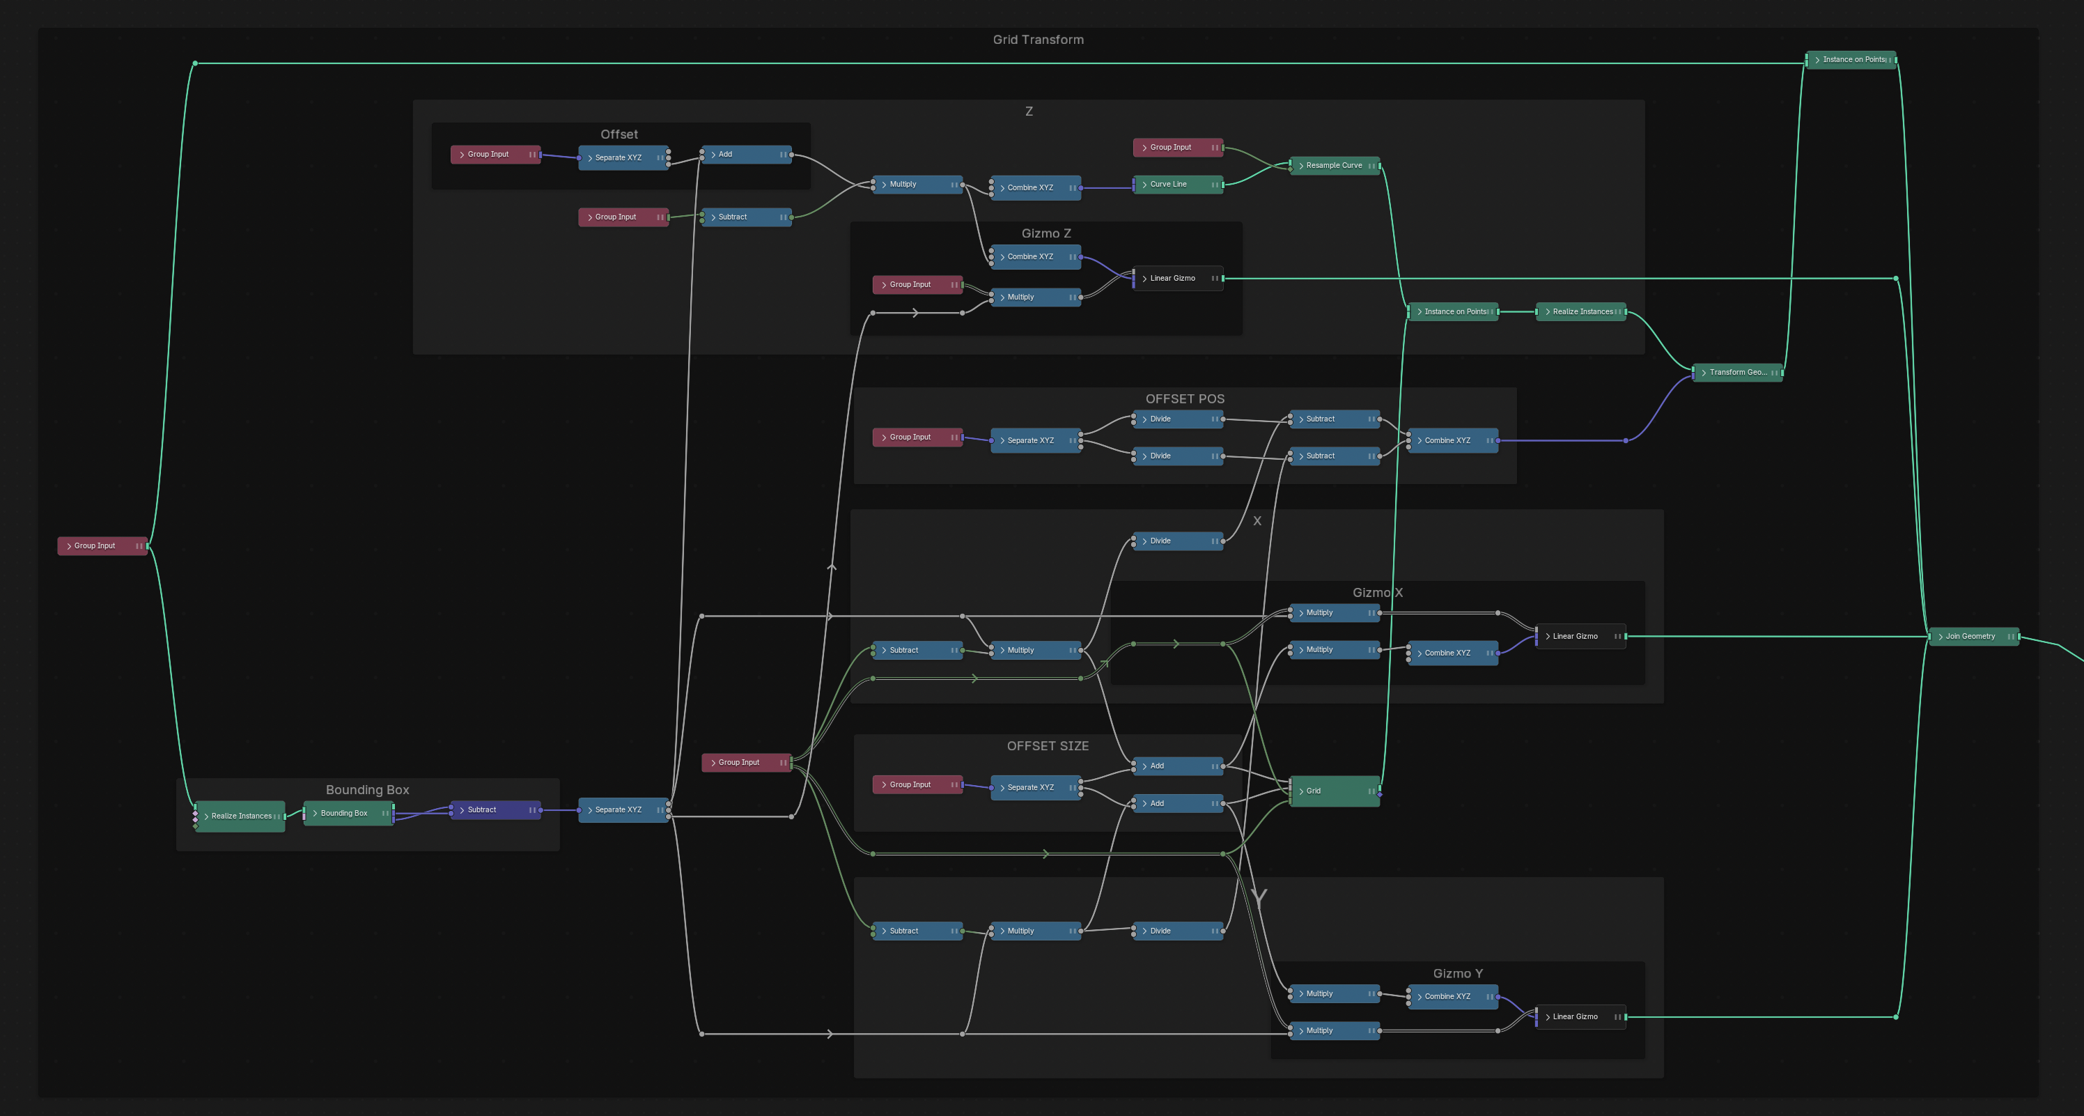Image resolution: width=2084 pixels, height=1116 pixels.
Task: Click the Gizmo Y frame label
Action: coord(1457,974)
